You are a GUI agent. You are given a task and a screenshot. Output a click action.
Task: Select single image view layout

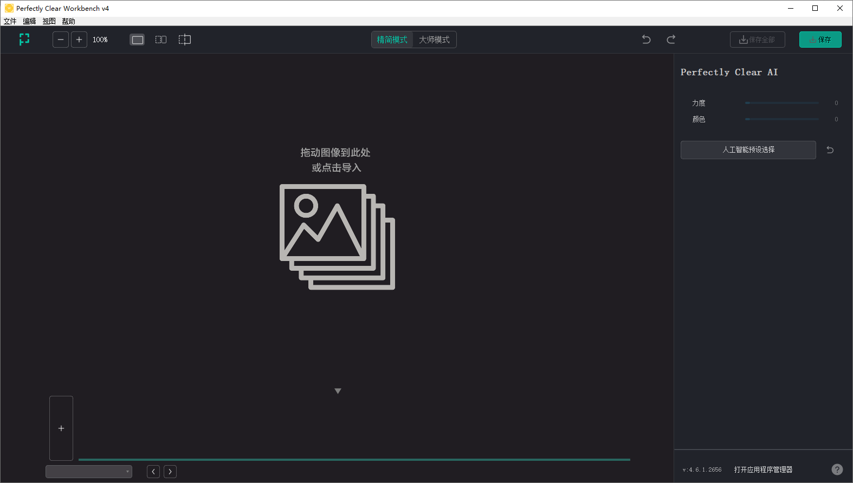tap(137, 40)
